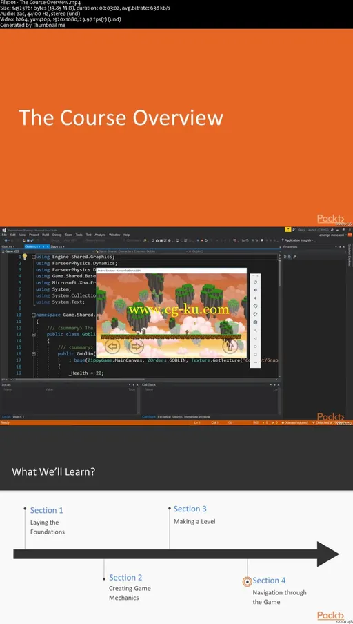The width and height of the screenshot is (353, 624).
Task: Open the Edit menu
Action: [x=12, y=235]
